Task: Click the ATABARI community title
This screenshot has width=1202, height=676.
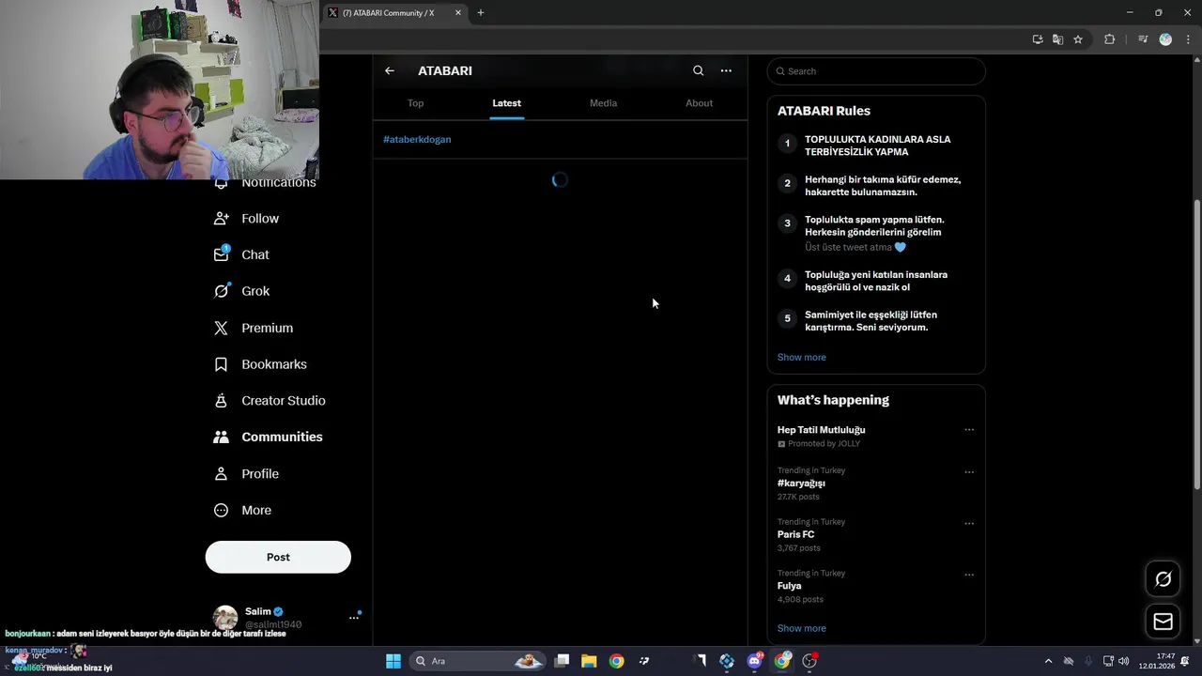Action: coord(445,70)
